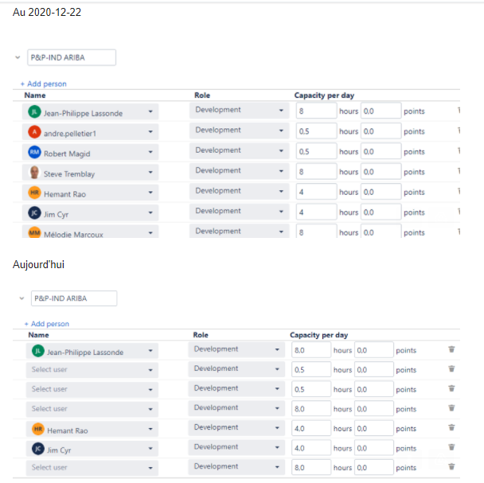Edit 8.0 hours field for Jean-Philippe in Aujourd'hui
The height and width of the screenshot is (483, 484).
[311, 350]
